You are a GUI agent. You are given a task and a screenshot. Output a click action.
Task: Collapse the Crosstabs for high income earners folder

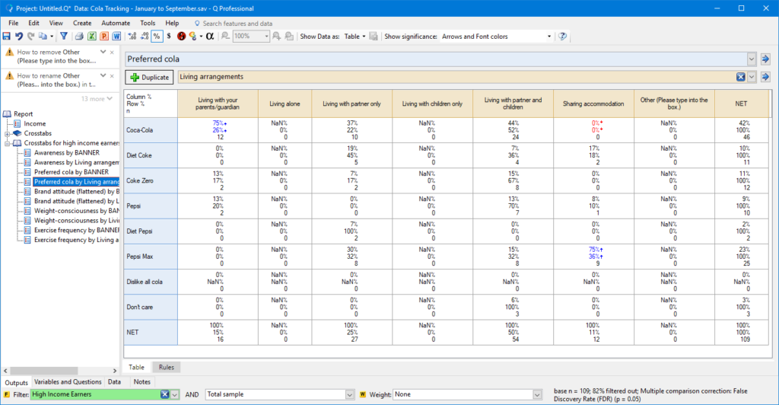point(8,143)
